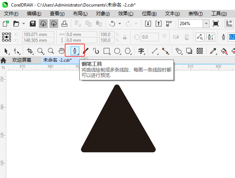Viewport: 235px width, 178px height.
Task: Select the Dimension line tool
Action: click(155, 51)
